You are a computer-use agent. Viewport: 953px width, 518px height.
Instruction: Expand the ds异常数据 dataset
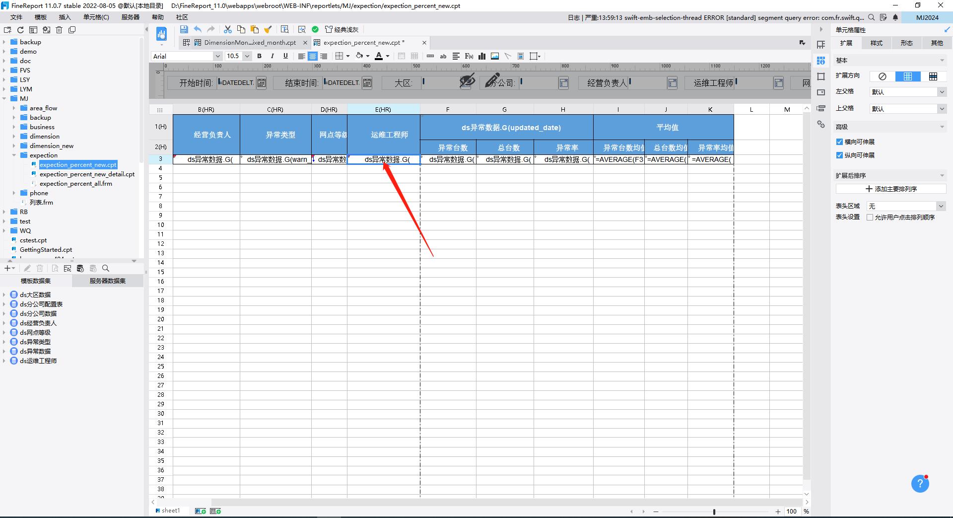4,352
